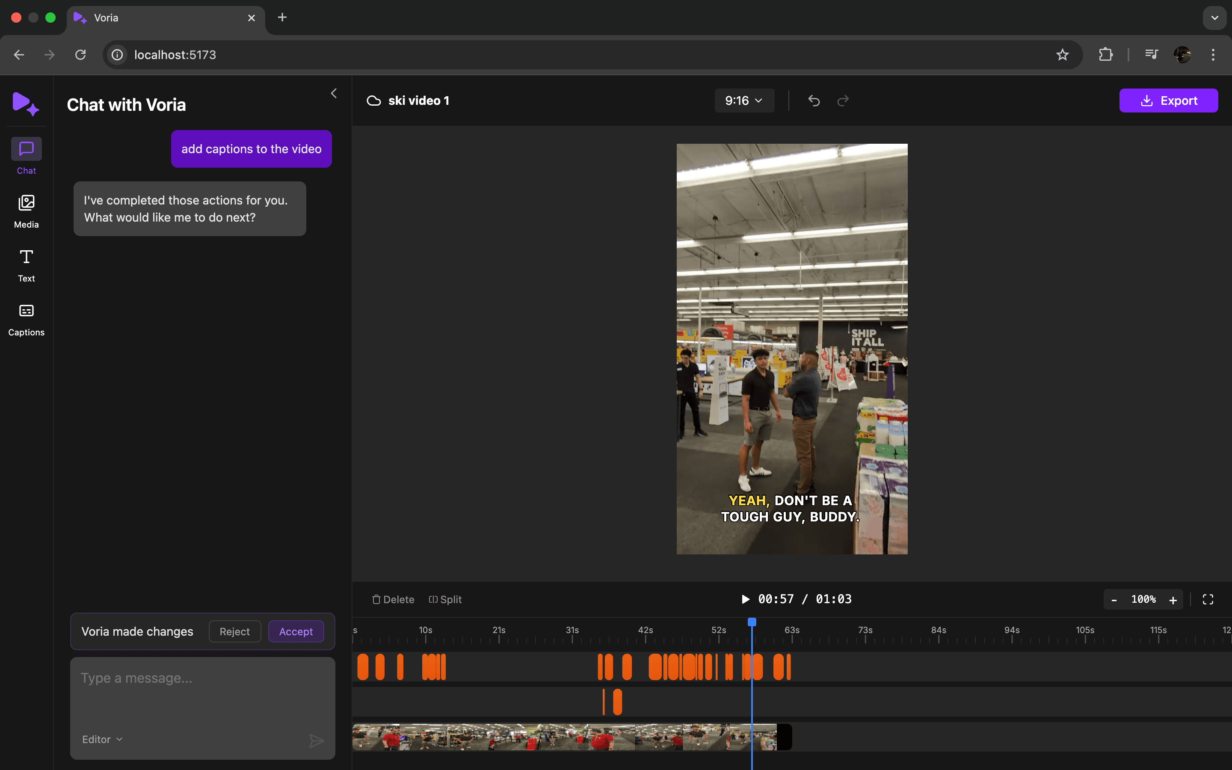The width and height of the screenshot is (1232, 770).
Task: Send the chat message with arrow icon
Action: point(317,740)
